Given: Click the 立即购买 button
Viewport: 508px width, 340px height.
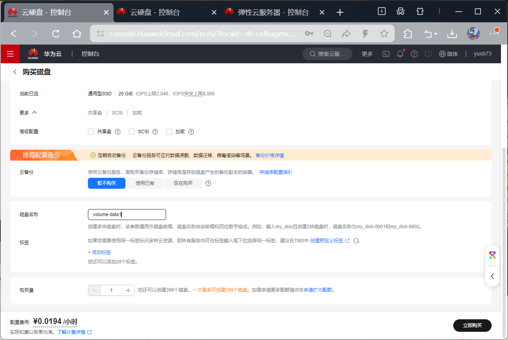Looking at the screenshot, I should click(472, 326).
